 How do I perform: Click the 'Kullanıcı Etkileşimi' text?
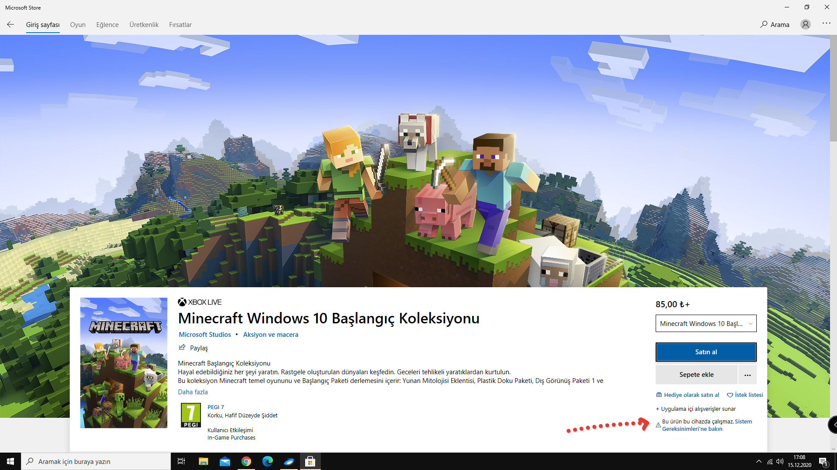pyautogui.click(x=230, y=430)
